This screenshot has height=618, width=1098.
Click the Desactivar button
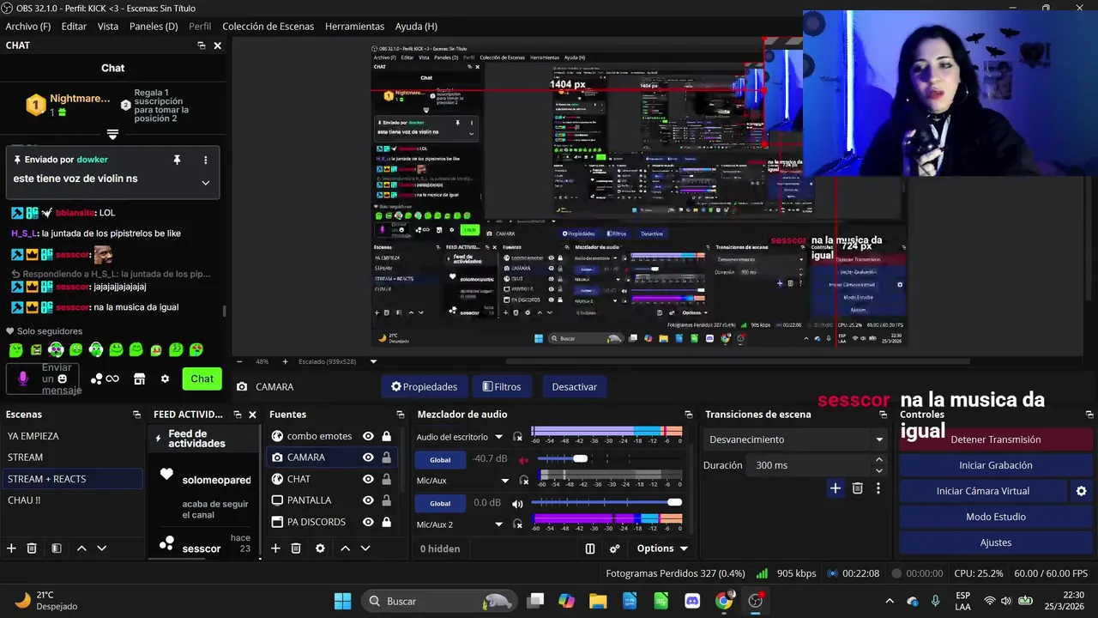[575, 387]
